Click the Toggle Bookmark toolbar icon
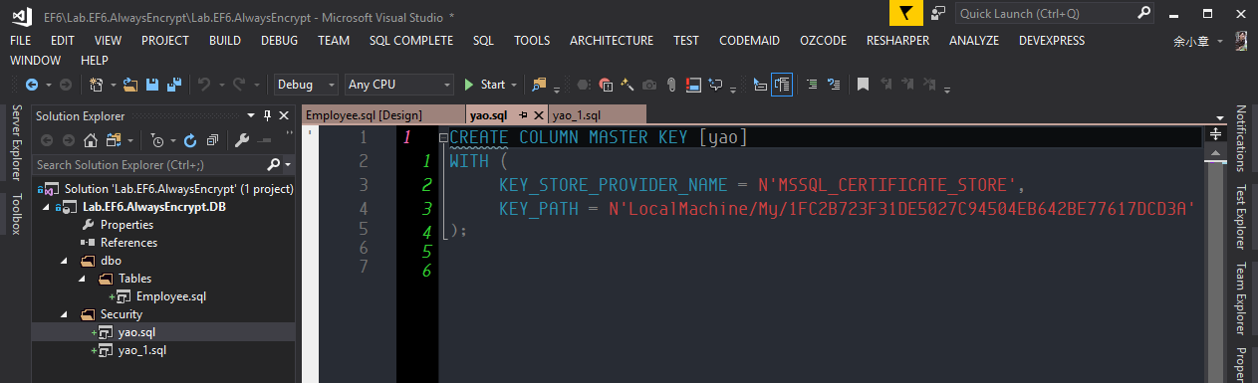 click(x=863, y=85)
